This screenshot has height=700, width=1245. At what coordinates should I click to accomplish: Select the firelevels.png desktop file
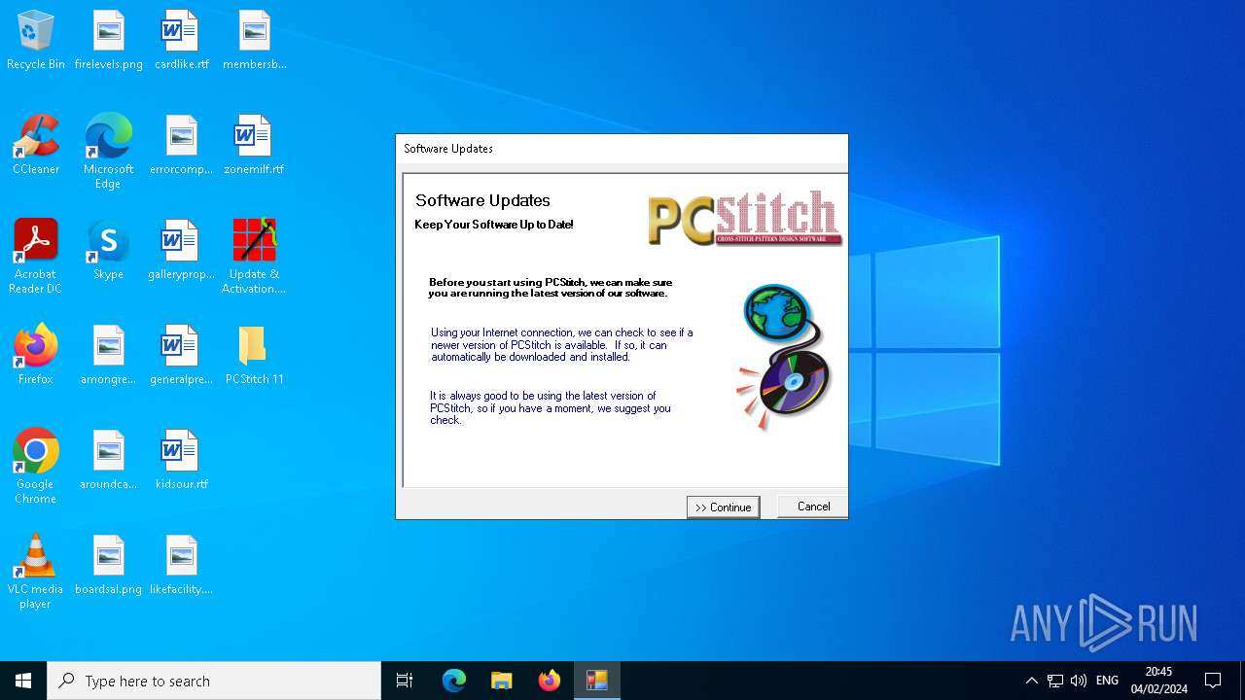point(109,41)
